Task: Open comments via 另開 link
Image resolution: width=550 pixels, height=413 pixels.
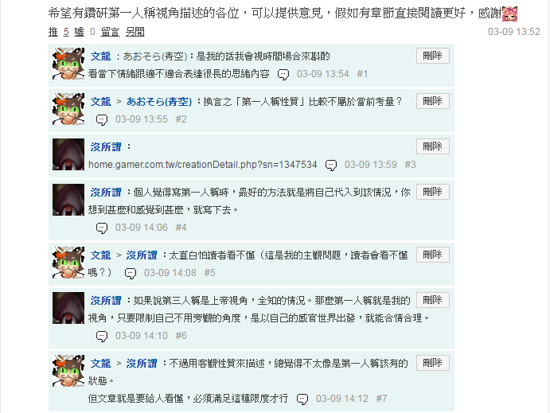Action: (x=135, y=32)
